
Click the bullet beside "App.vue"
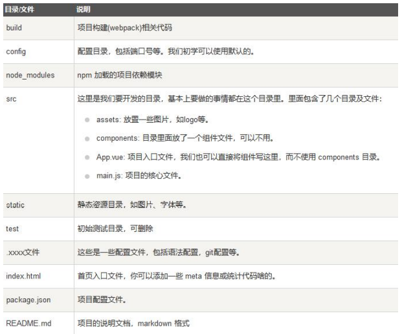click(x=87, y=158)
